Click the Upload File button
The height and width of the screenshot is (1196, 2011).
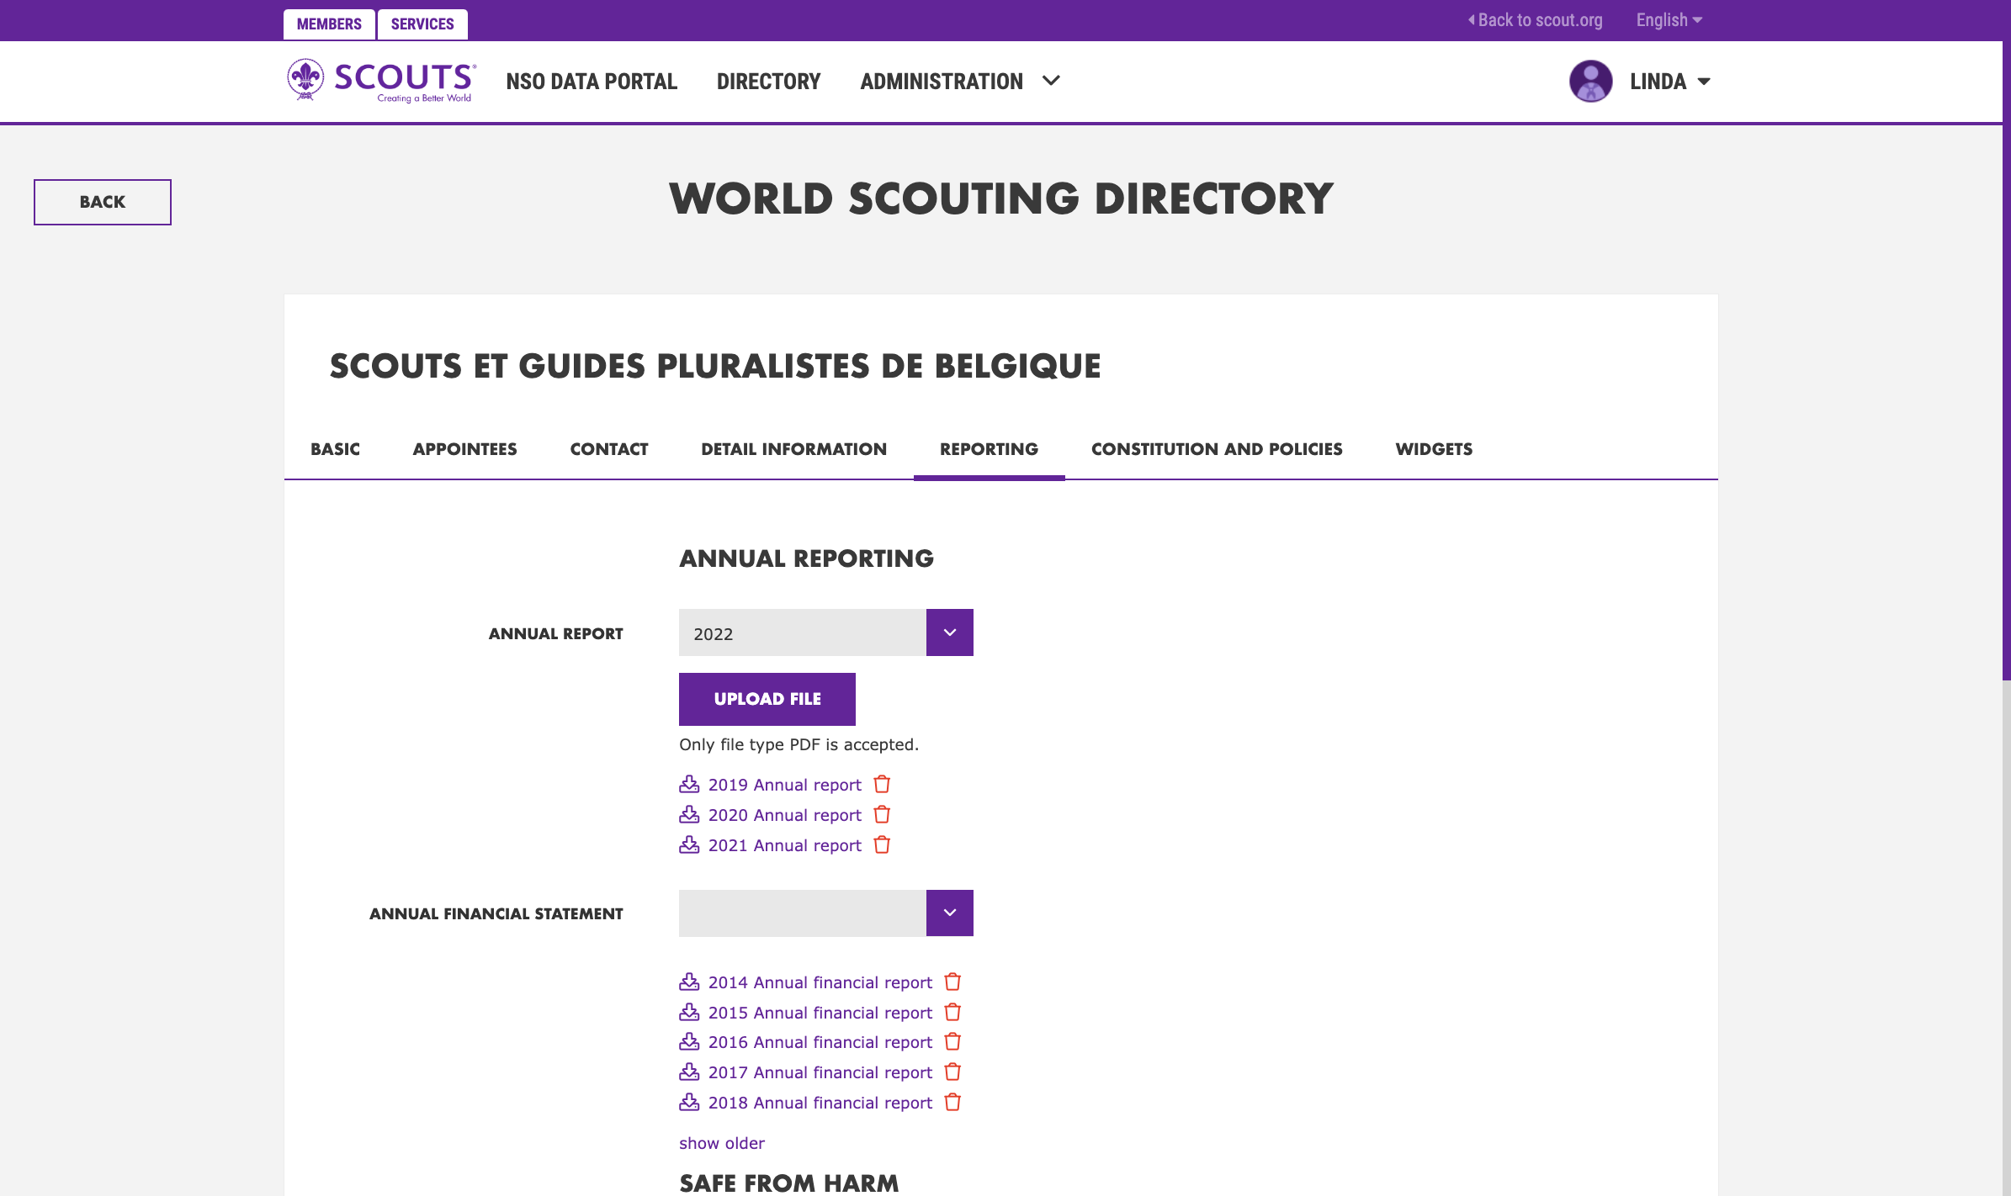tap(767, 699)
